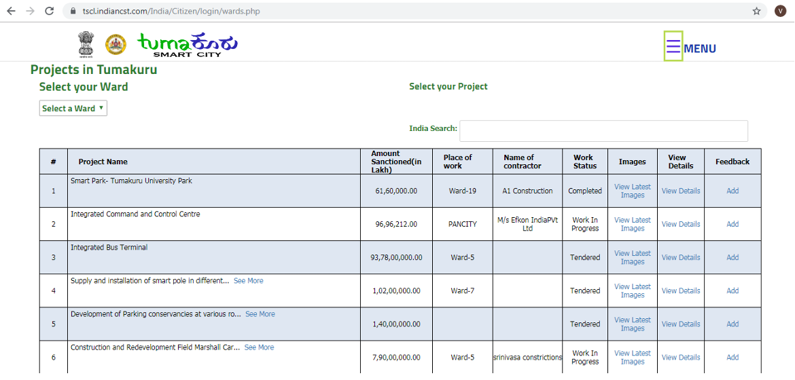
Task: Add feedback for Integrated Bus Terminal
Action: click(732, 258)
